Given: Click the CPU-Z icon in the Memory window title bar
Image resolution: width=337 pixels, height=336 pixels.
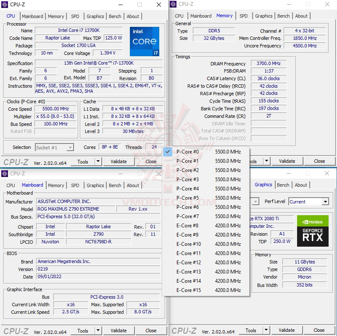Looking at the screenshot, I should [x=172, y=4].
